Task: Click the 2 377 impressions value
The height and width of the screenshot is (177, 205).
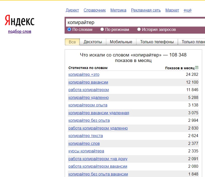Action: coord(193,143)
